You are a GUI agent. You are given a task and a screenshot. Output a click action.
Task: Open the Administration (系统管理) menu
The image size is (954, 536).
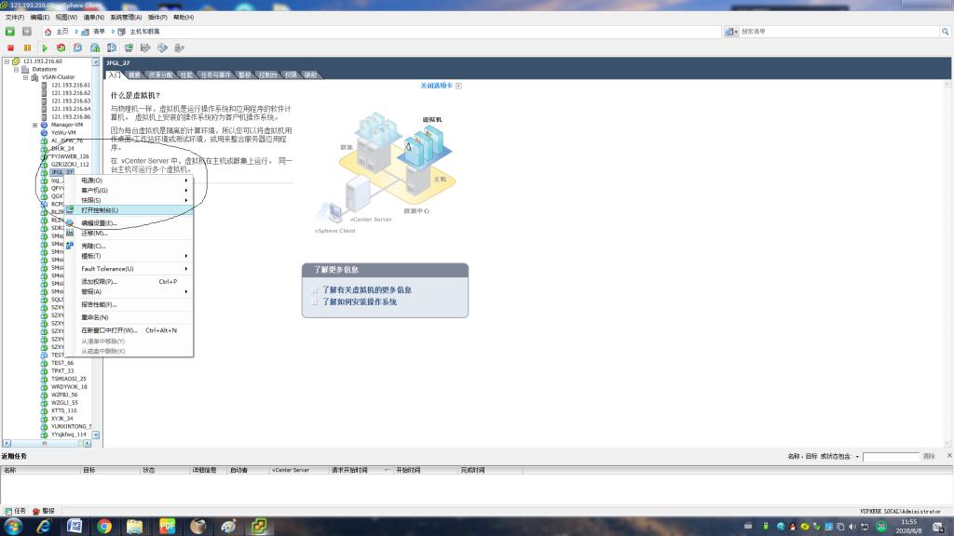[x=126, y=18]
